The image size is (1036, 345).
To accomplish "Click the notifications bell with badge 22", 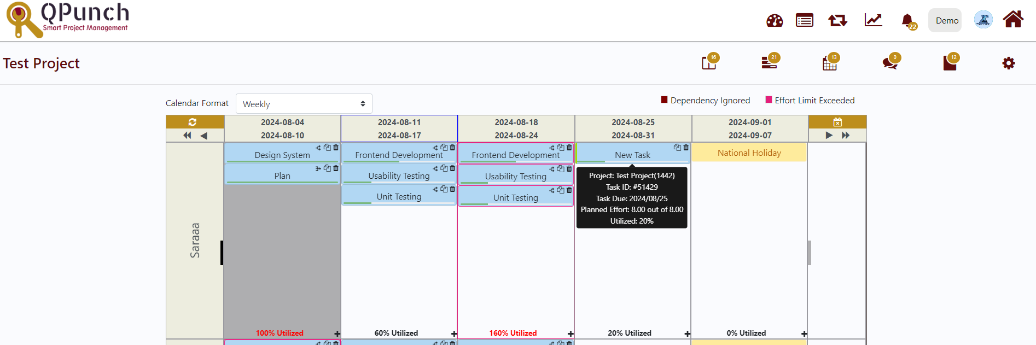I will [907, 21].
